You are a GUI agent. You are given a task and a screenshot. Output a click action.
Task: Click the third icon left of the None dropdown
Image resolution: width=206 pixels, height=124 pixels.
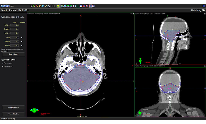pos(7,6)
